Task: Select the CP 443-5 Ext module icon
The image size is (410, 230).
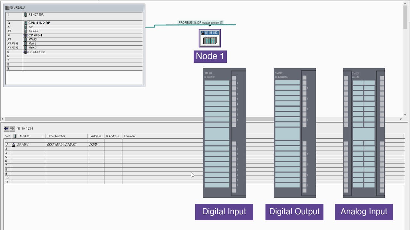Action: [26, 51]
